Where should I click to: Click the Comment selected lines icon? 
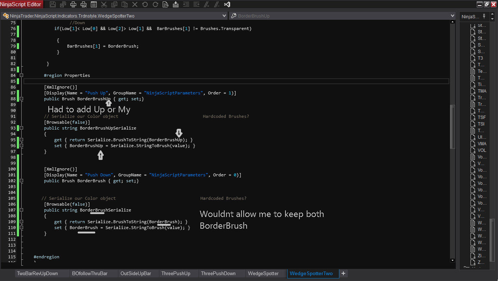tap(207, 4)
